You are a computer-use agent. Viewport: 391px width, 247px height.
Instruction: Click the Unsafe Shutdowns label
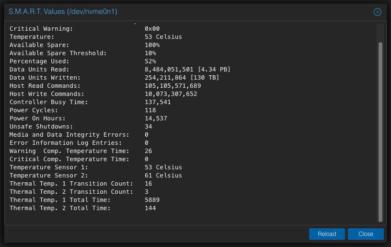pos(41,127)
